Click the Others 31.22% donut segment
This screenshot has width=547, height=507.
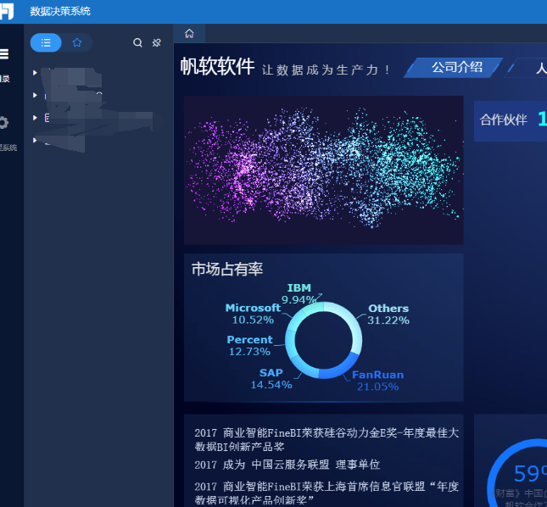[x=354, y=329]
